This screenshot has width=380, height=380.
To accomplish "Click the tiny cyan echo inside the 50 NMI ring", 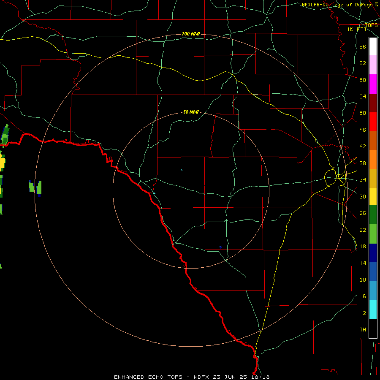I will point(182,170).
